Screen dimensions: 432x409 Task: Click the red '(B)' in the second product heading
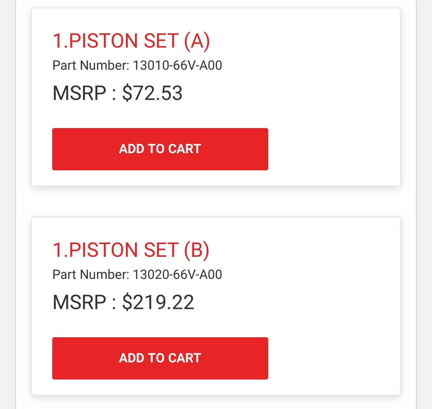pos(197,250)
